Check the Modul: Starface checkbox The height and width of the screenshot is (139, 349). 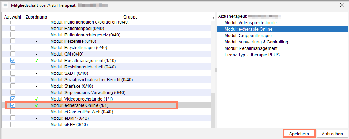[x=13, y=86]
